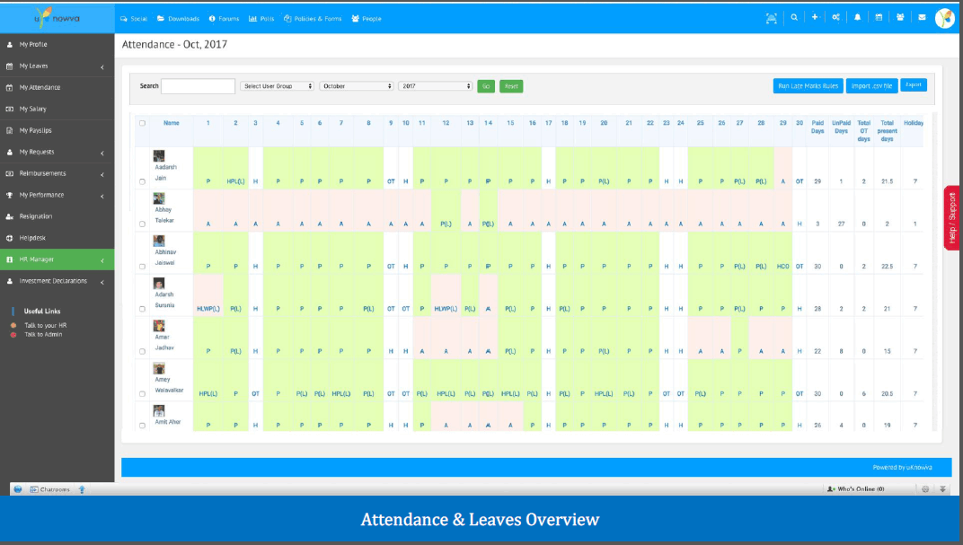Toggle the select-all checkbox in table header
Viewport: 963px width, 545px height.
pos(142,123)
